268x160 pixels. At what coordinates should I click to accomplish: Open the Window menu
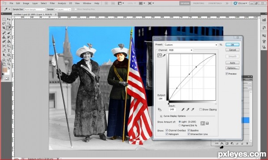click(x=87, y=3)
